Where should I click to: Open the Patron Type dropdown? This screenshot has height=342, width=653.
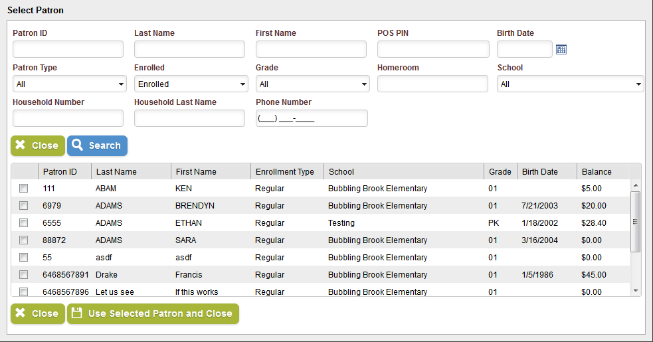(x=70, y=84)
